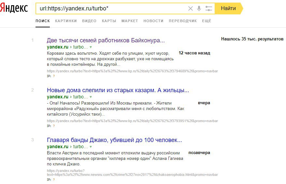Screen dimensions: 286x184
Task: Go to the Новости tab
Action: click(153, 21)
